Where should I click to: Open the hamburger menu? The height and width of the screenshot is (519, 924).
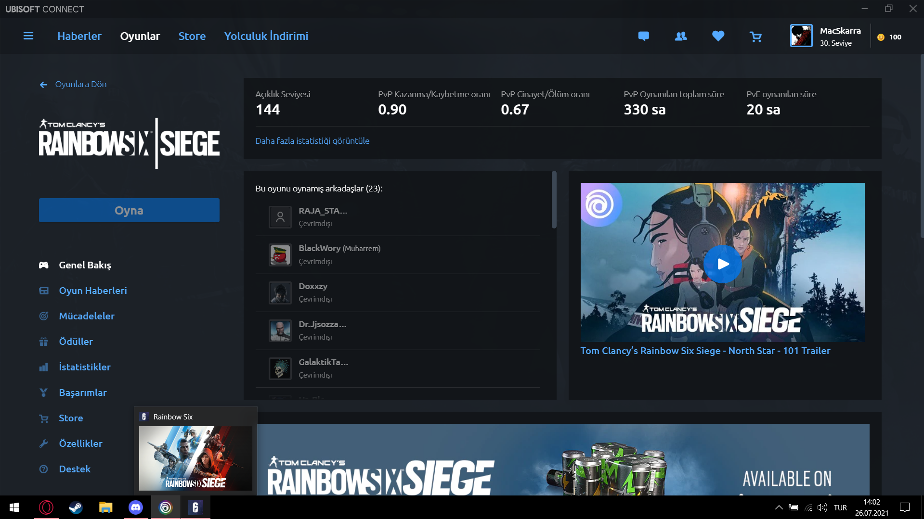pos(28,36)
